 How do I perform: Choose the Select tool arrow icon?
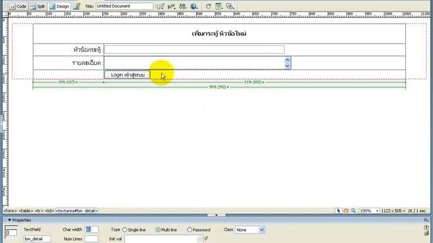tap(338, 211)
